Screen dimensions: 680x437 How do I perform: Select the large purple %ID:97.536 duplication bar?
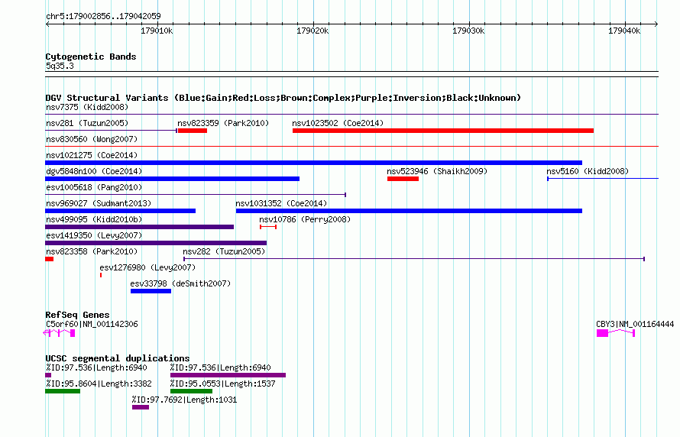228,375
